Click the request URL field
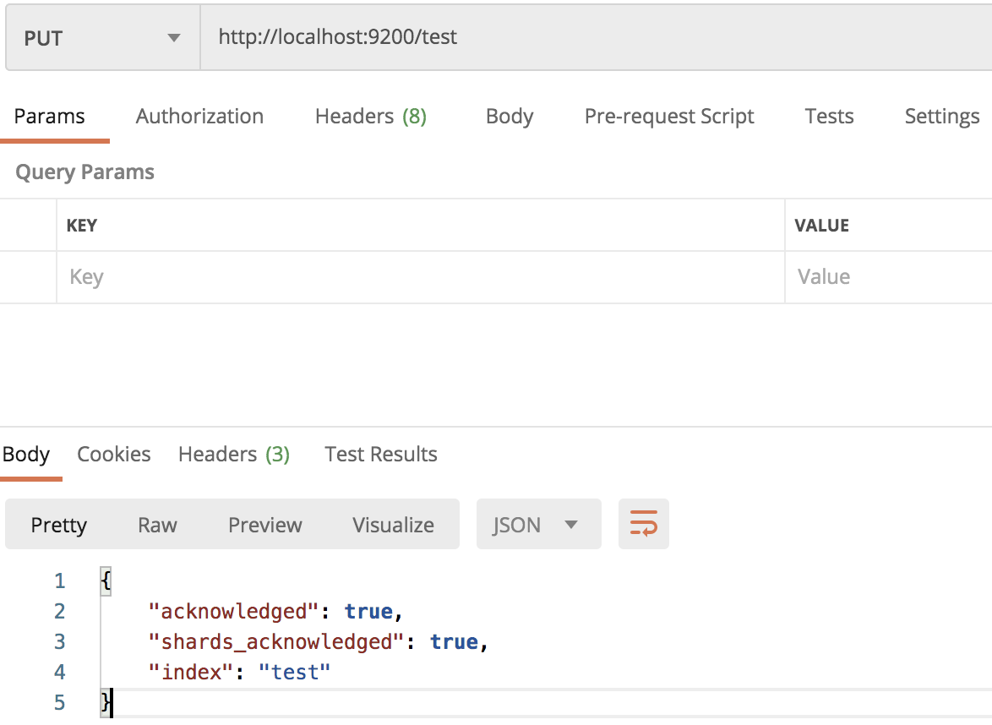The image size is (992, 725). 591,38
